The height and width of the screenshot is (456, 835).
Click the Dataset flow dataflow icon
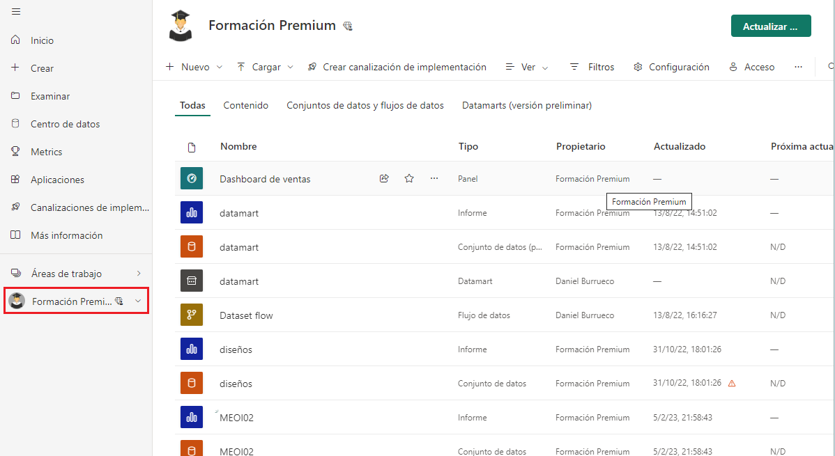point(192,315)
